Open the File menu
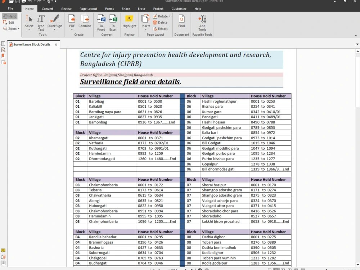This screenshot has width=360, height=270. point(10,9)
